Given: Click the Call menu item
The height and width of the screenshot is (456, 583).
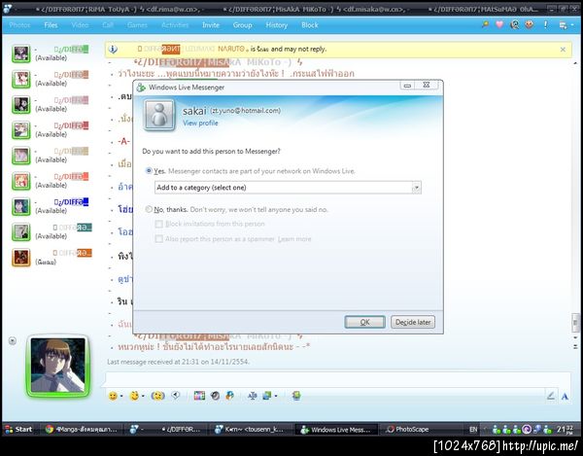Looking at the screenshot, I should point(108,25).
